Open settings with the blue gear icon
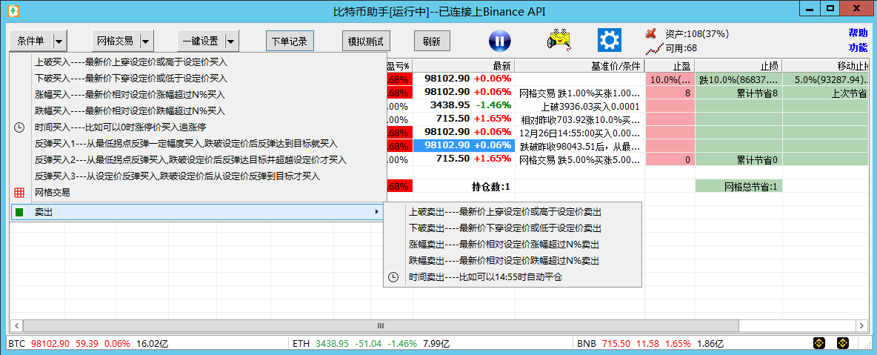Viewport: 877px width, 355px height. 610,41
